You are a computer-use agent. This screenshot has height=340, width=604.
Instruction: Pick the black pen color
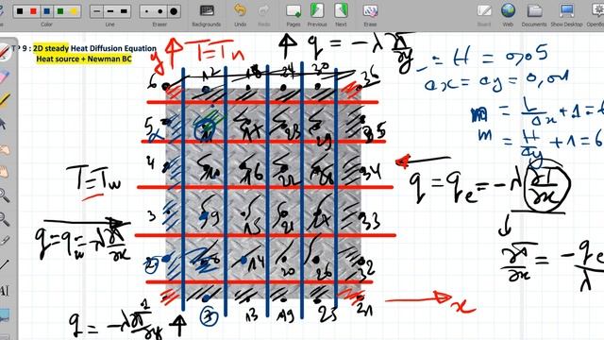point(20,11)
